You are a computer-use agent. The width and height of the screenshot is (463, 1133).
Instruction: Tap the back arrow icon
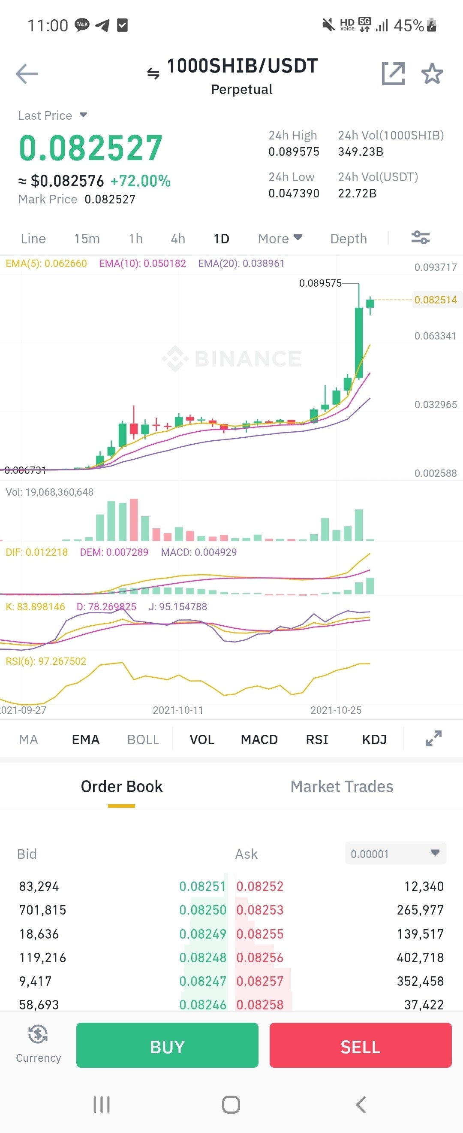click(27, 73)
